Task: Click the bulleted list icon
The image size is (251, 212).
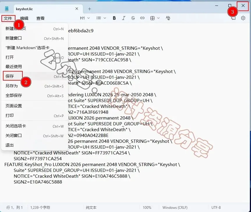Action: [x=99, y=18]
